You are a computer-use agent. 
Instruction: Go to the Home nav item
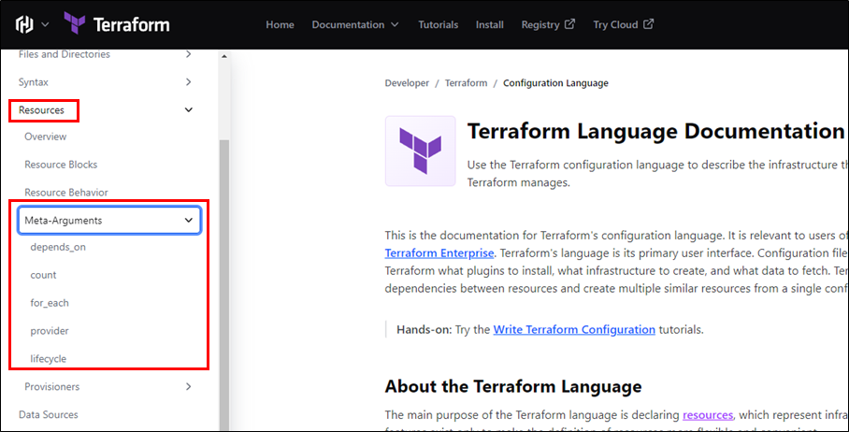pos(280,24)
